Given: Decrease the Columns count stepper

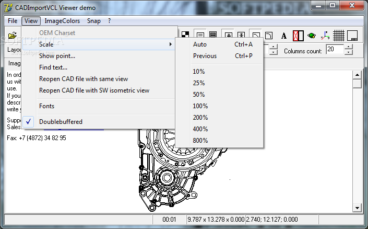Looking at the screenshot, I should 349,52.
